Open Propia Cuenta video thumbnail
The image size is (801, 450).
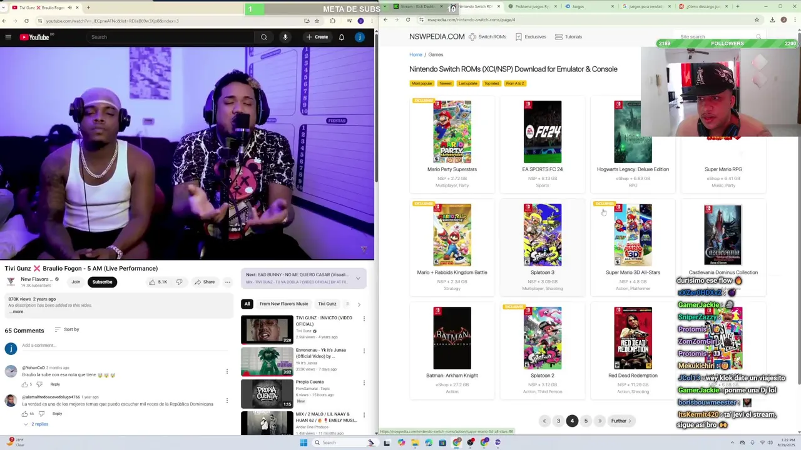click(x=267, y=394)
